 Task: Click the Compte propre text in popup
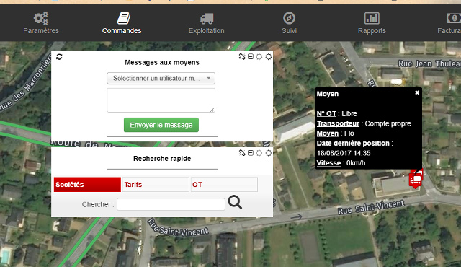(388, 123)
